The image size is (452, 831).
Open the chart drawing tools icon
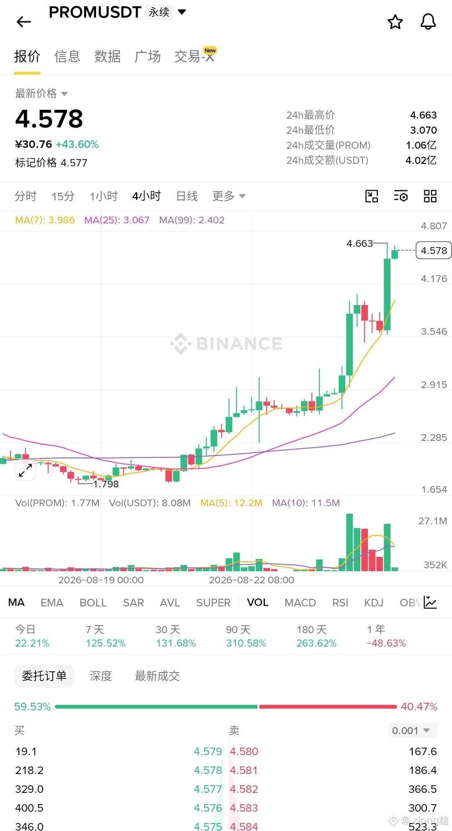(372, 196)
